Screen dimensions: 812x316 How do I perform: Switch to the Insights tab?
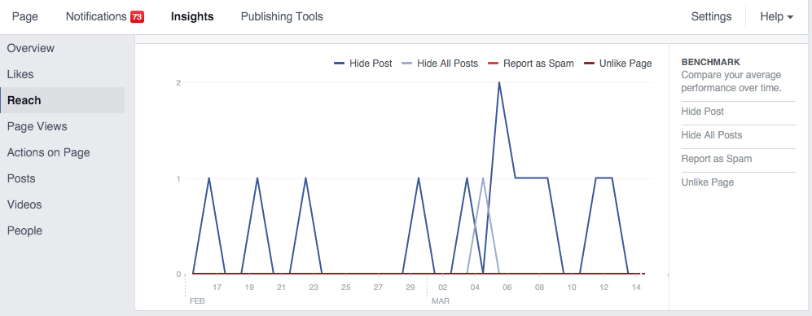click(192, 16)
